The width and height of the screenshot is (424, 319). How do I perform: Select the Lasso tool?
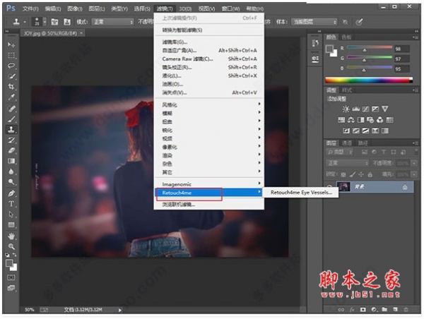click(11, 66)
